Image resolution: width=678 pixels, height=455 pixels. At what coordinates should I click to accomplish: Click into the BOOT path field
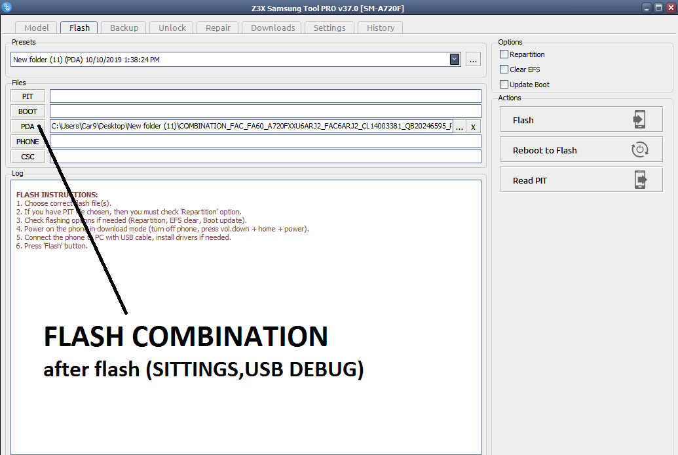[265, 111]
